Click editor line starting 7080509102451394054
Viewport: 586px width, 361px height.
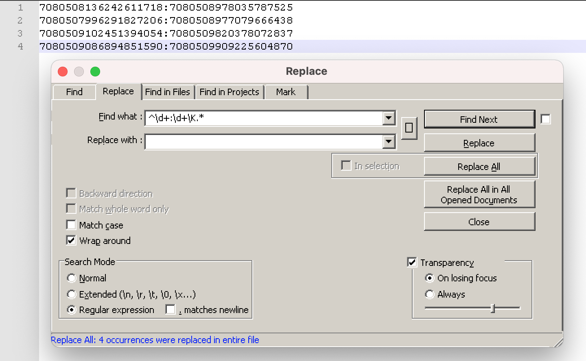[166, 33]
